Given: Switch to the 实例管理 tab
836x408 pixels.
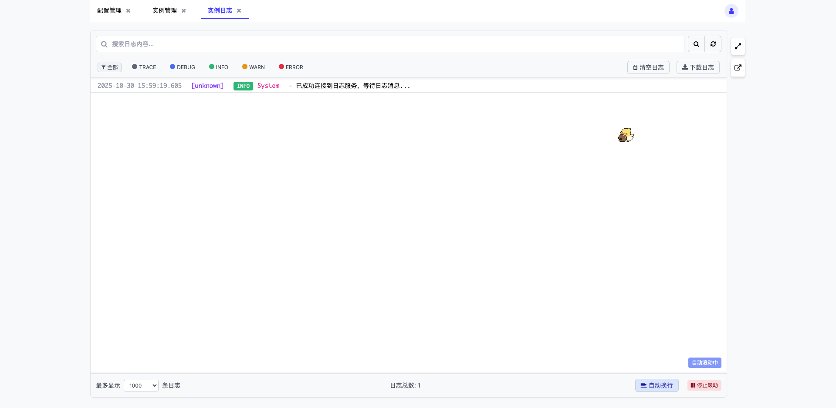Looking at the screenshot, I should pos(164,11).
